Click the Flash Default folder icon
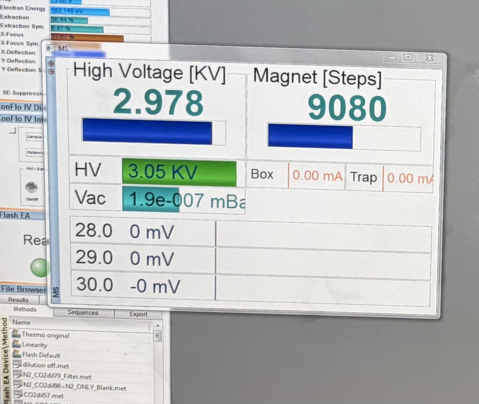Image resolution: width=479 pixels, height=404 pixels. click(x=17, y=353)
